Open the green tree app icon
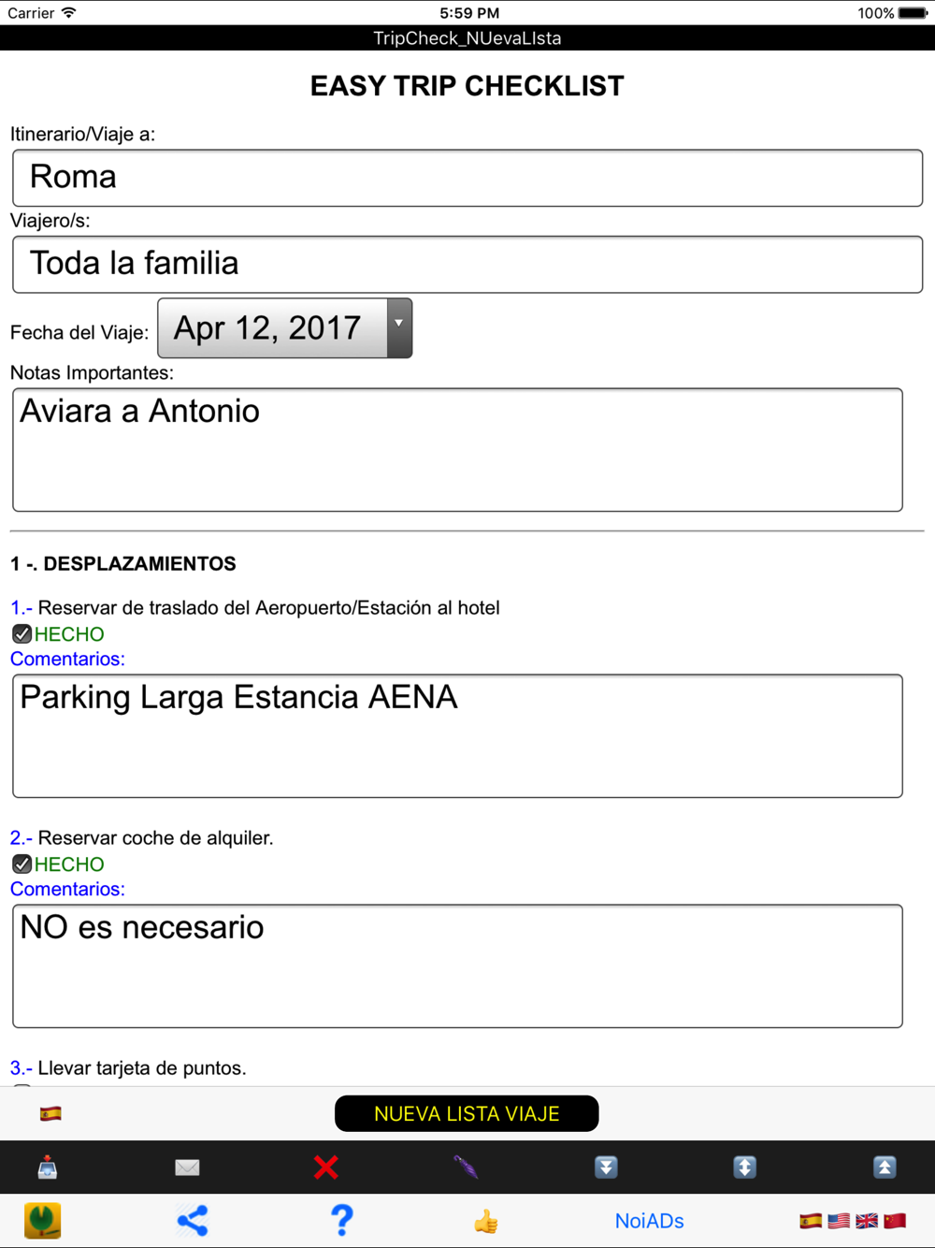This screenshot has height=1248, width=935. tap(42, 1221)
